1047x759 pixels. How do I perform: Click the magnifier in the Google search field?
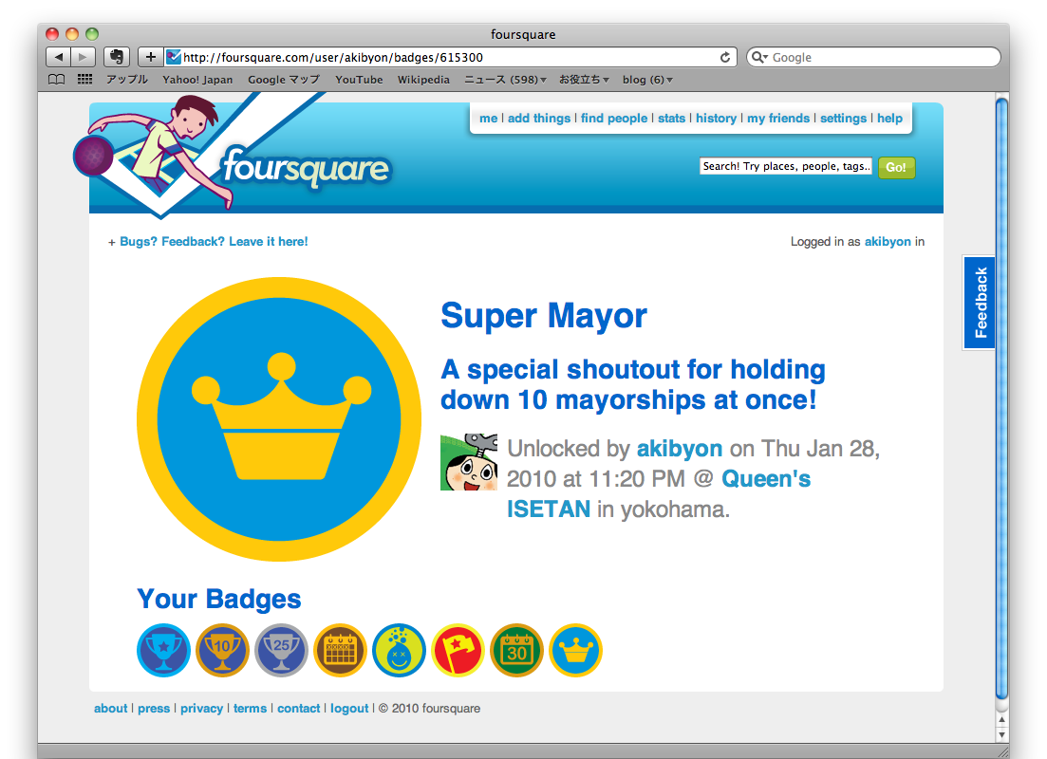[759, 58]
